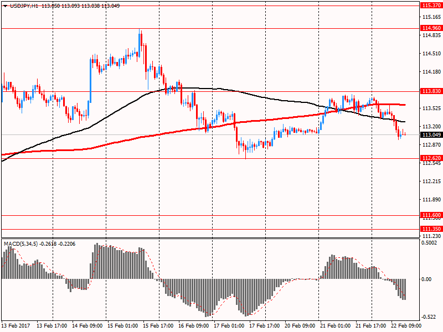Click the 17 Feb 01:00 time axis label
The image size is (443, 332).
[229, 325]
